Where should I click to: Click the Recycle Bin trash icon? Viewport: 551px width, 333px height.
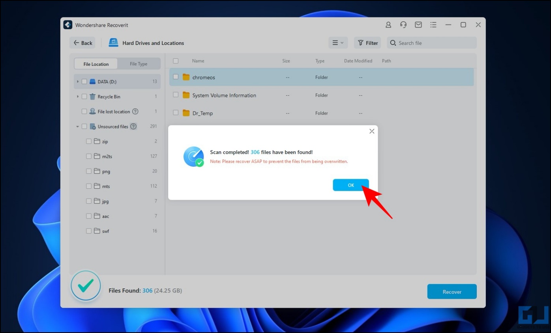pos(93,97)
